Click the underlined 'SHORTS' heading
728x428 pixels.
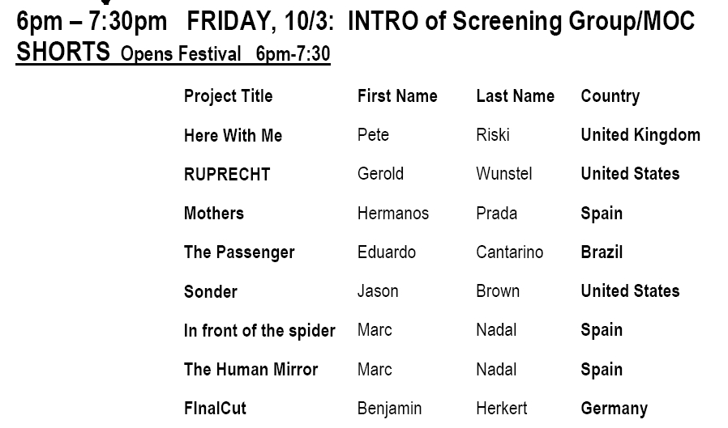click(63, 52)
